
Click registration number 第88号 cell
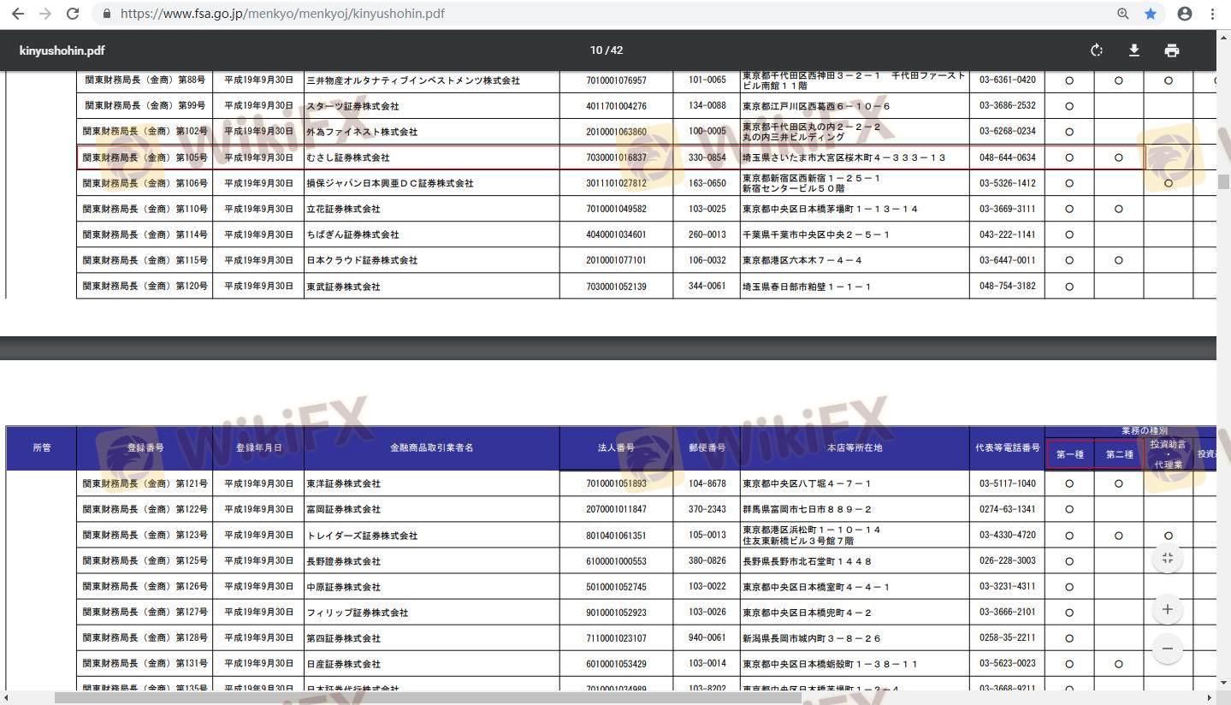point(145,80)
